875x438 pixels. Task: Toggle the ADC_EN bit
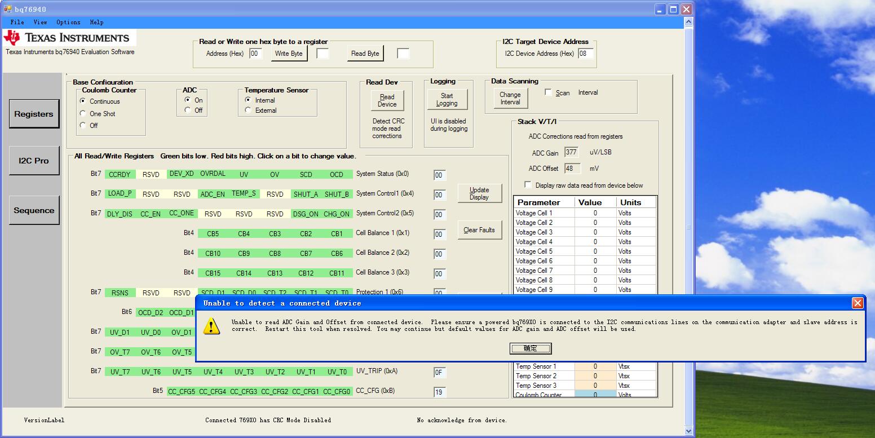(213, 194)
